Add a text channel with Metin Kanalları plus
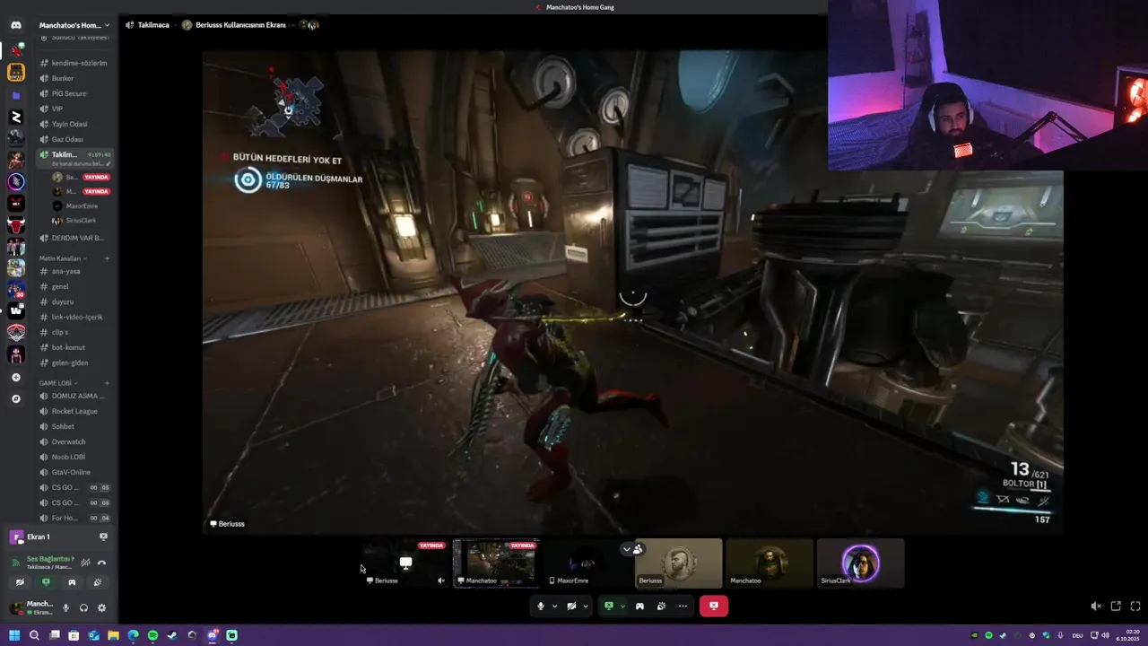1148x646 pixels. (107, 258)
